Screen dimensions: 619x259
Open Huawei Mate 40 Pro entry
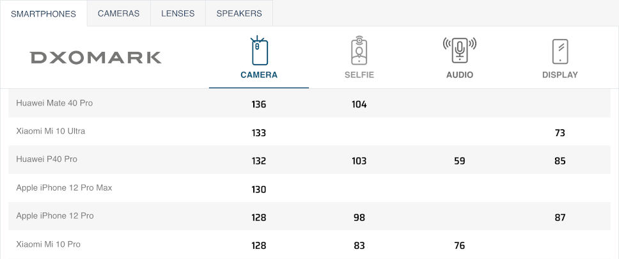point(54,103)
